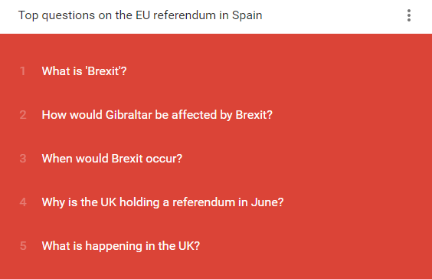This screenshot has width=432, height=279.
Task: Click the word "June" in the fourth question
Action: click(264, 202)
